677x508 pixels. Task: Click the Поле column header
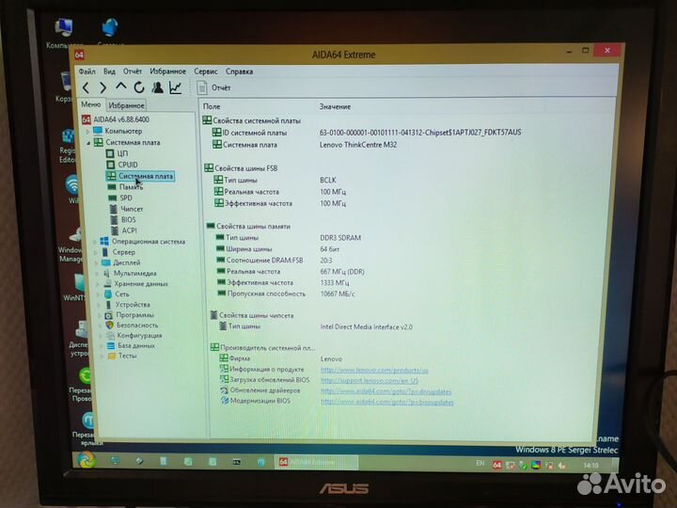click(x=212, y=106)
